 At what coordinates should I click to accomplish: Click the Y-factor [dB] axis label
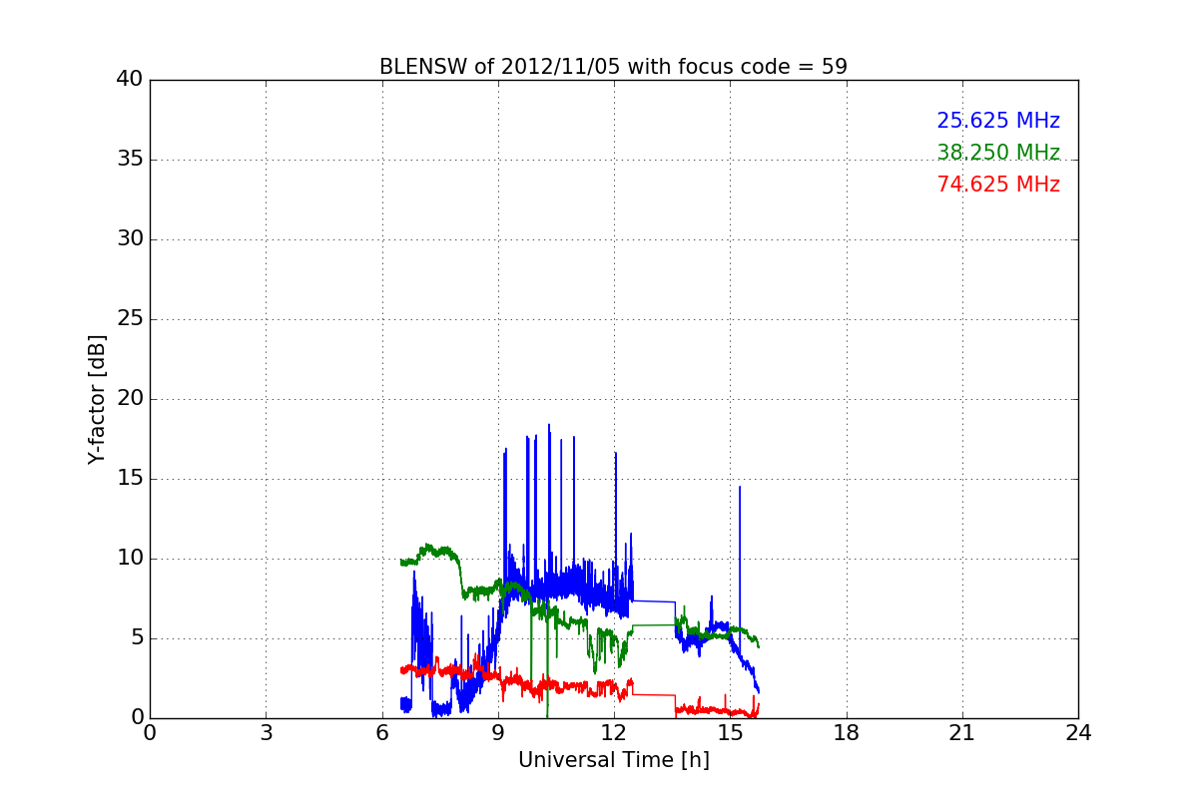[x=97, y=399]
